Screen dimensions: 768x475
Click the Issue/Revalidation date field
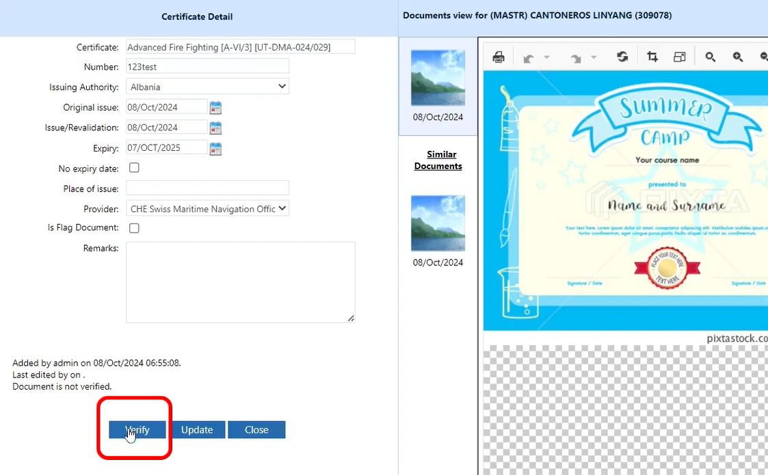click(167, 128)
